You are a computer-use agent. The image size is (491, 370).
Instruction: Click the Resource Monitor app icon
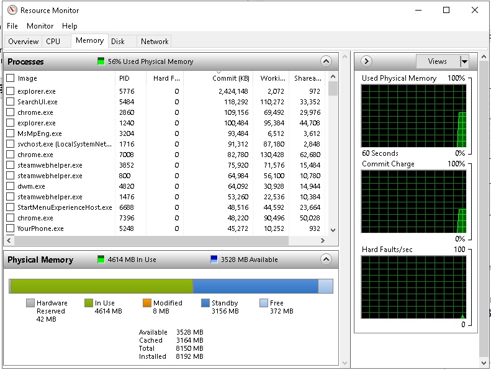tap(12, 11)
